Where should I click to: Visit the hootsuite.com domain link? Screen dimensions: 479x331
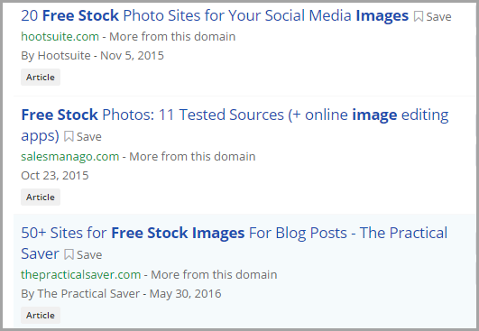tap(60, 37)
